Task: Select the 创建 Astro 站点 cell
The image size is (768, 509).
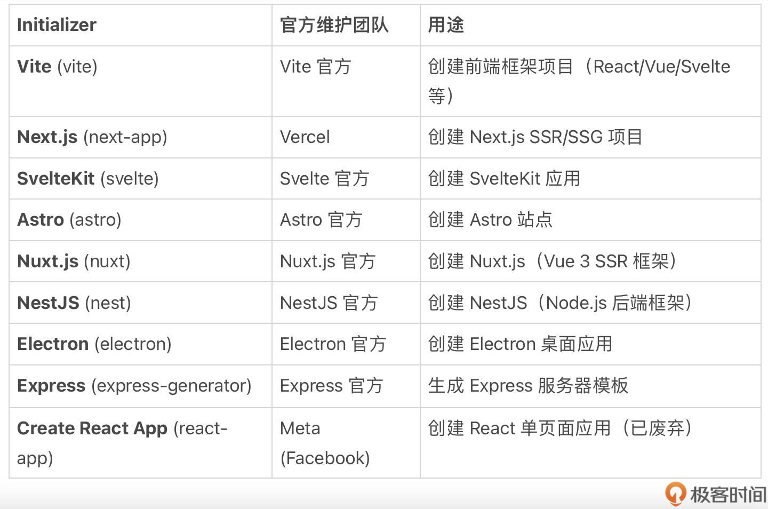Action: click(x=490, y=220)
